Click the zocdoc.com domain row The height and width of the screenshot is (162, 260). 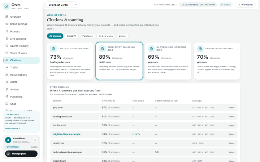(x=144, y=125)
